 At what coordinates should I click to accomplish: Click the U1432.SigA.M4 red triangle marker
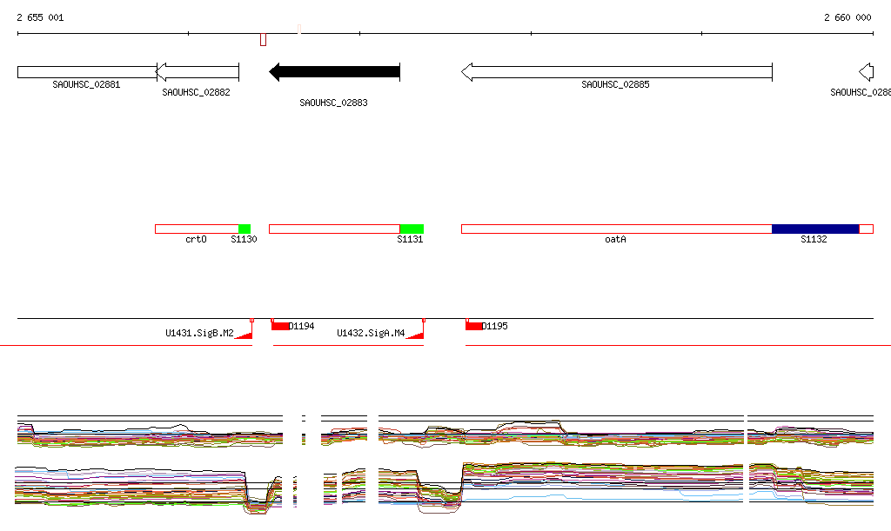(415, 335)
